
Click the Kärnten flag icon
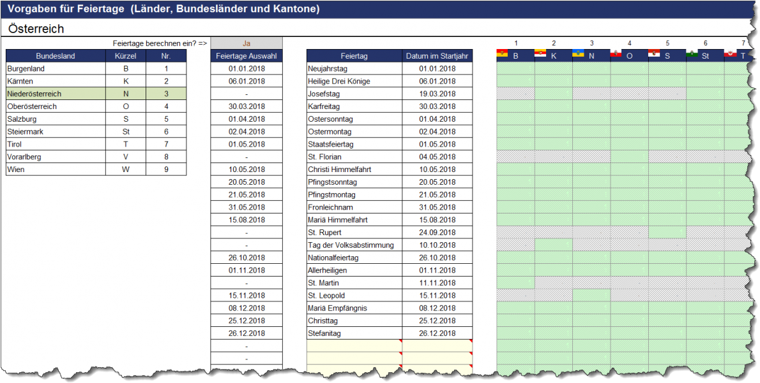pyautogui.click(x=540, y=54)
